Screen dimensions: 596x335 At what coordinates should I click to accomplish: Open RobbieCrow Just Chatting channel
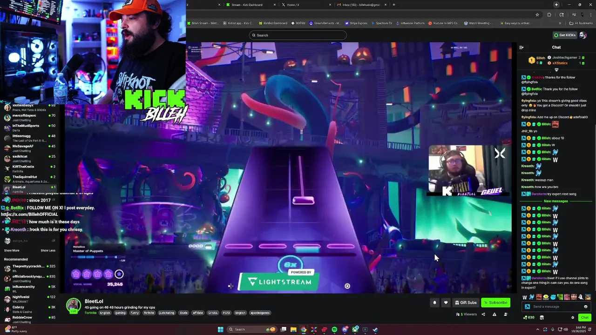[30, 319]
